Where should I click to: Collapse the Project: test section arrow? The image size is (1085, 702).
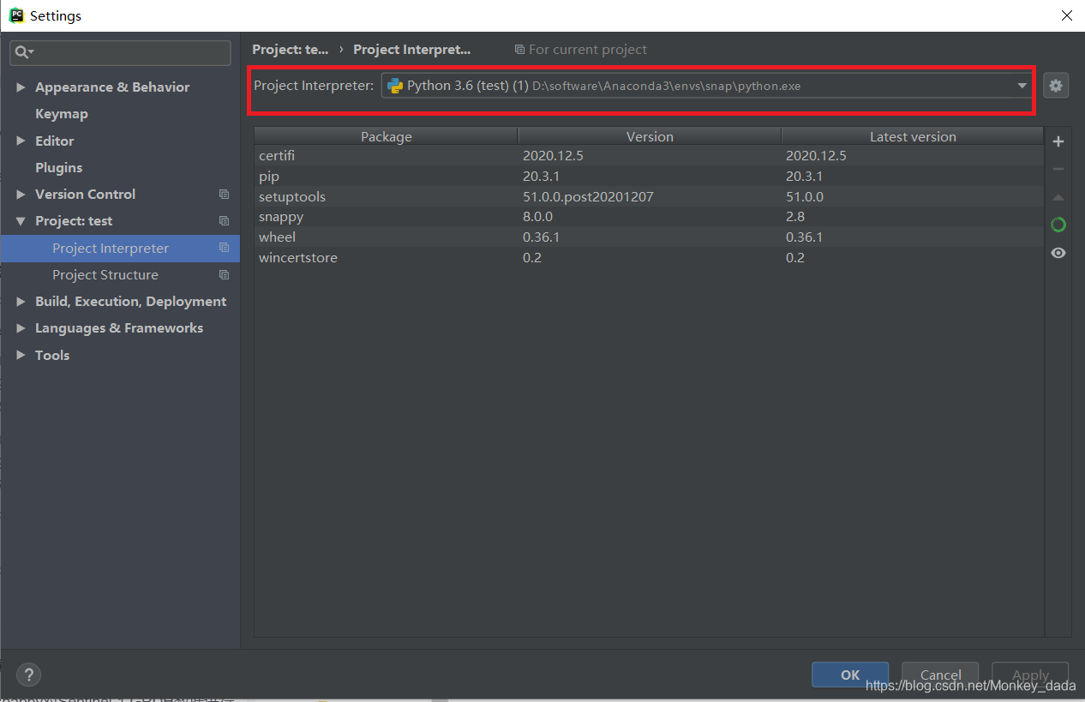pos(21,221)
